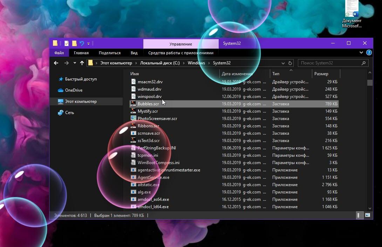
Task: Sort by Дата изменения column header
Action: pyautogui.click(x=237, y=74)
